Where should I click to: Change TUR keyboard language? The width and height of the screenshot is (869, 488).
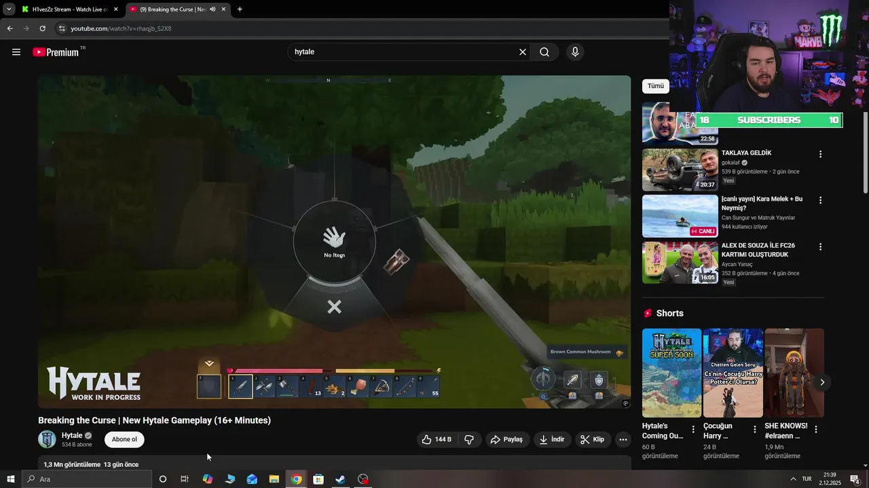(x=807, y=479)
